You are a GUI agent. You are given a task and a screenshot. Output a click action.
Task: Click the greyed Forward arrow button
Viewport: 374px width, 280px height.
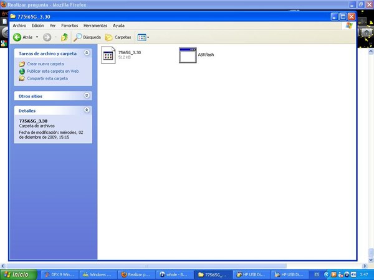coord(47,37)
